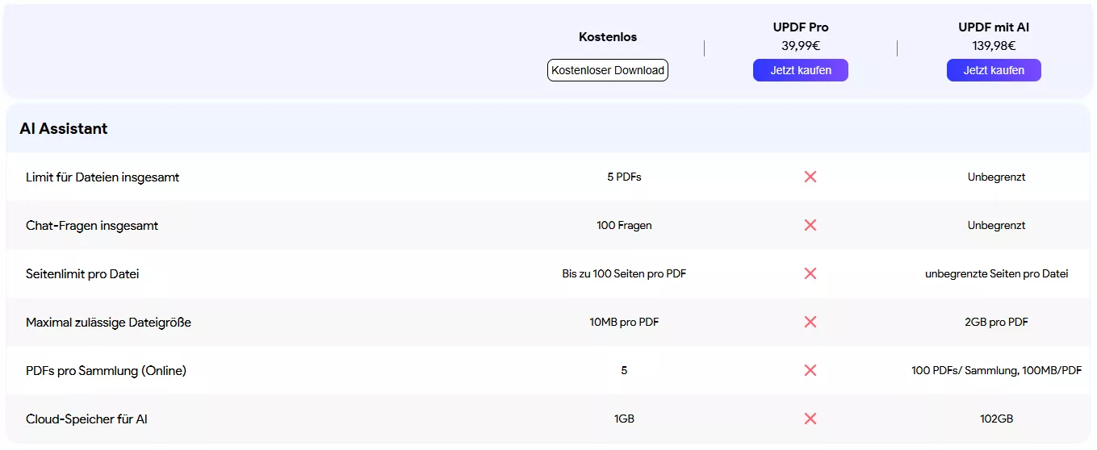Click the red X in Chat-Fragen insgesamt row
Image resolution: width=1097 pixels, height=450 pixels.
pyautogui.click(x=810, y=225)
